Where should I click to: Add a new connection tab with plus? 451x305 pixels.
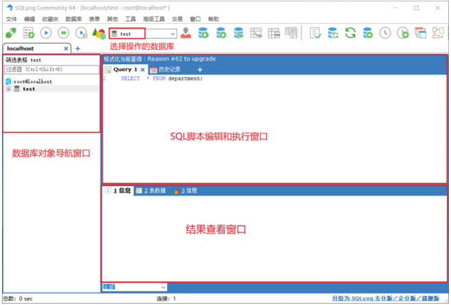coord(77,49)
